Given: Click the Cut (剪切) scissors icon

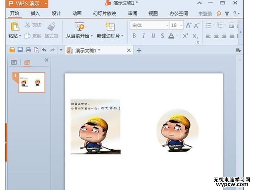Looking at the screenshot, I should [28, 25].
